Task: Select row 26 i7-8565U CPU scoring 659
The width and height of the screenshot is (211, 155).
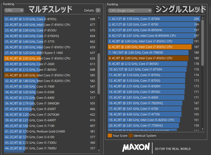Action: (50, 47)
